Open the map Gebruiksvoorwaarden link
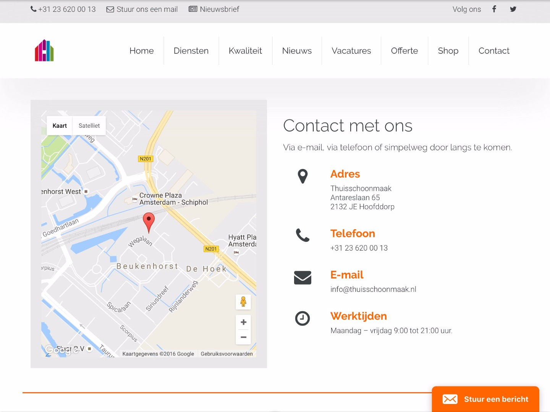The width and height of the screenshot is (550, 412). tap(226, 354)
